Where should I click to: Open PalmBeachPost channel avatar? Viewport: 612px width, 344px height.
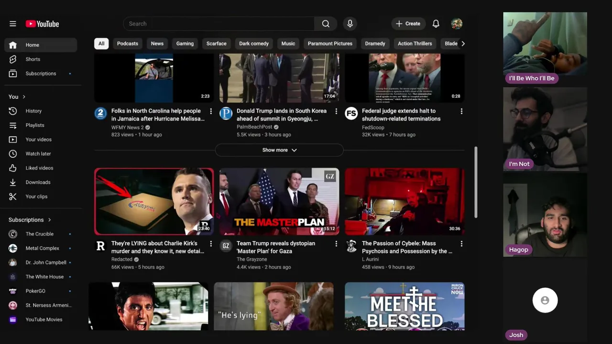[x=226, y=114]
